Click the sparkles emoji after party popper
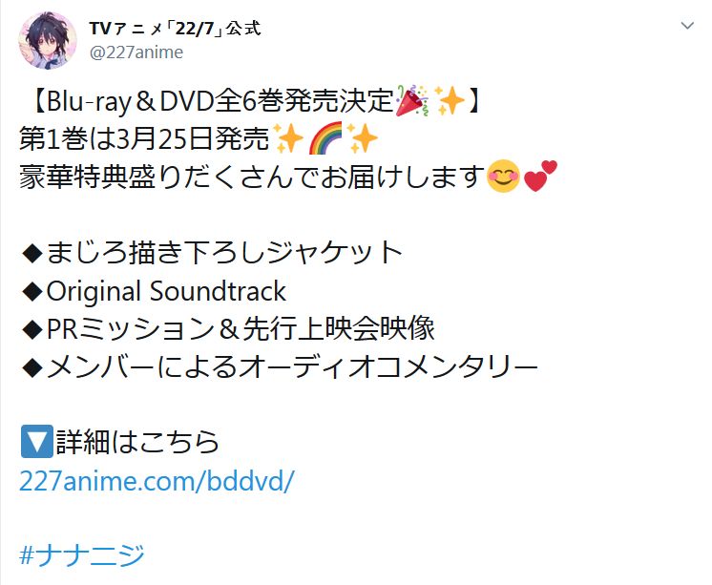The width and height of the screenshot is (712, 585). tap(450, 100)
